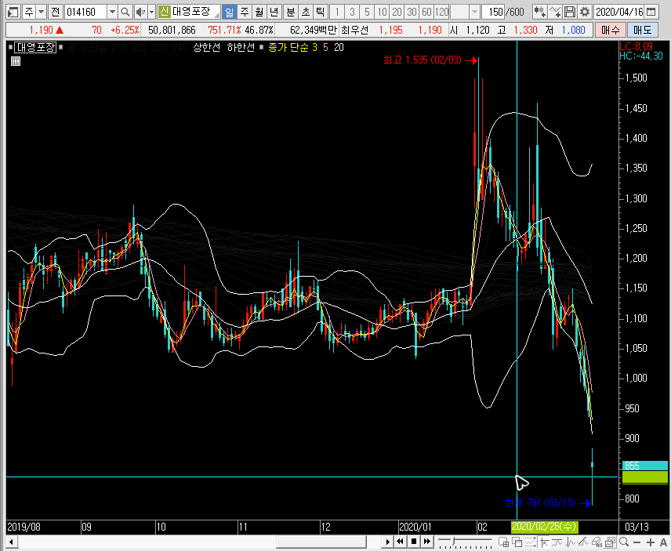Click the stock search magnifier icon
671x551 pixels.
click(125, 12)
